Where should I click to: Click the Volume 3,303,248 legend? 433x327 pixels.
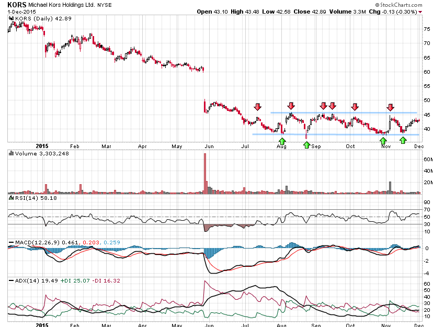pyautogui.click(x=42, y=153)
